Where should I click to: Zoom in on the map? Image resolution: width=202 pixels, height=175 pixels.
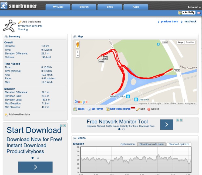pos(78,52)
